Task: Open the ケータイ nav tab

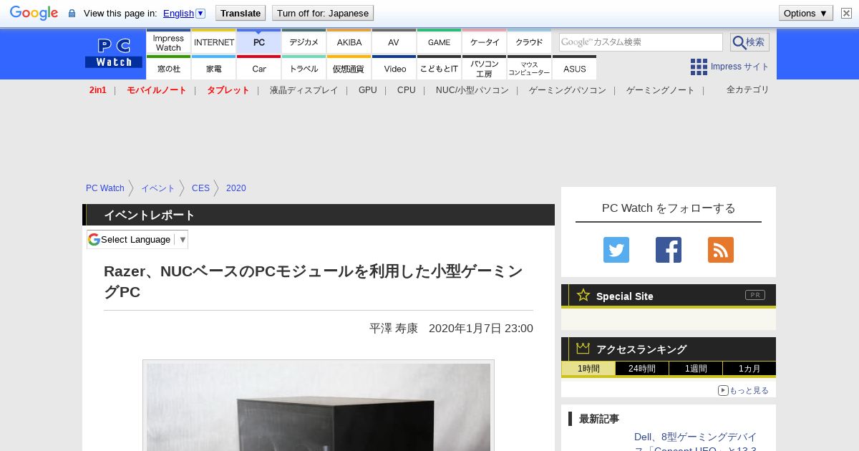Action: (485, 42)
